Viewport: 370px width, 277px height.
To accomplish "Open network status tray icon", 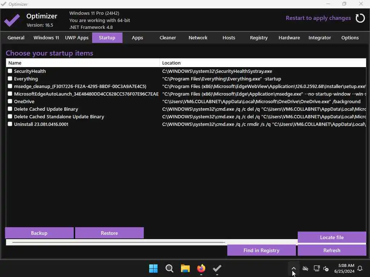I will [x=317, y=268].
